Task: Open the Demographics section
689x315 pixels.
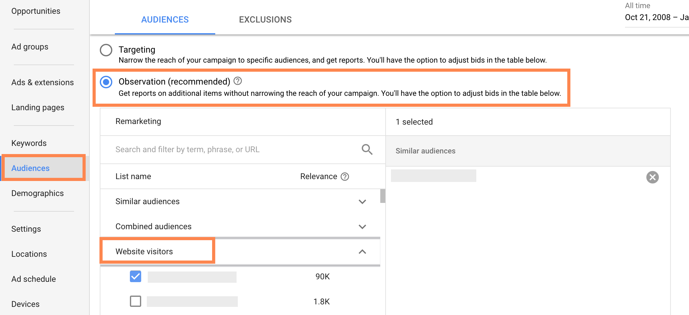Action: pyautogui.click(x=37, y=193)
